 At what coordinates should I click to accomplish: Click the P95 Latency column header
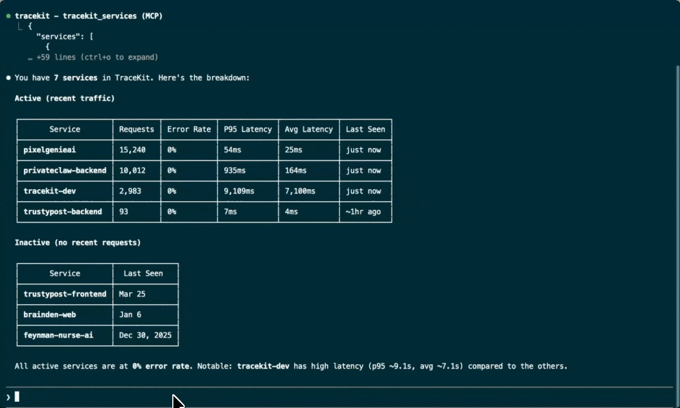point(248,129)
